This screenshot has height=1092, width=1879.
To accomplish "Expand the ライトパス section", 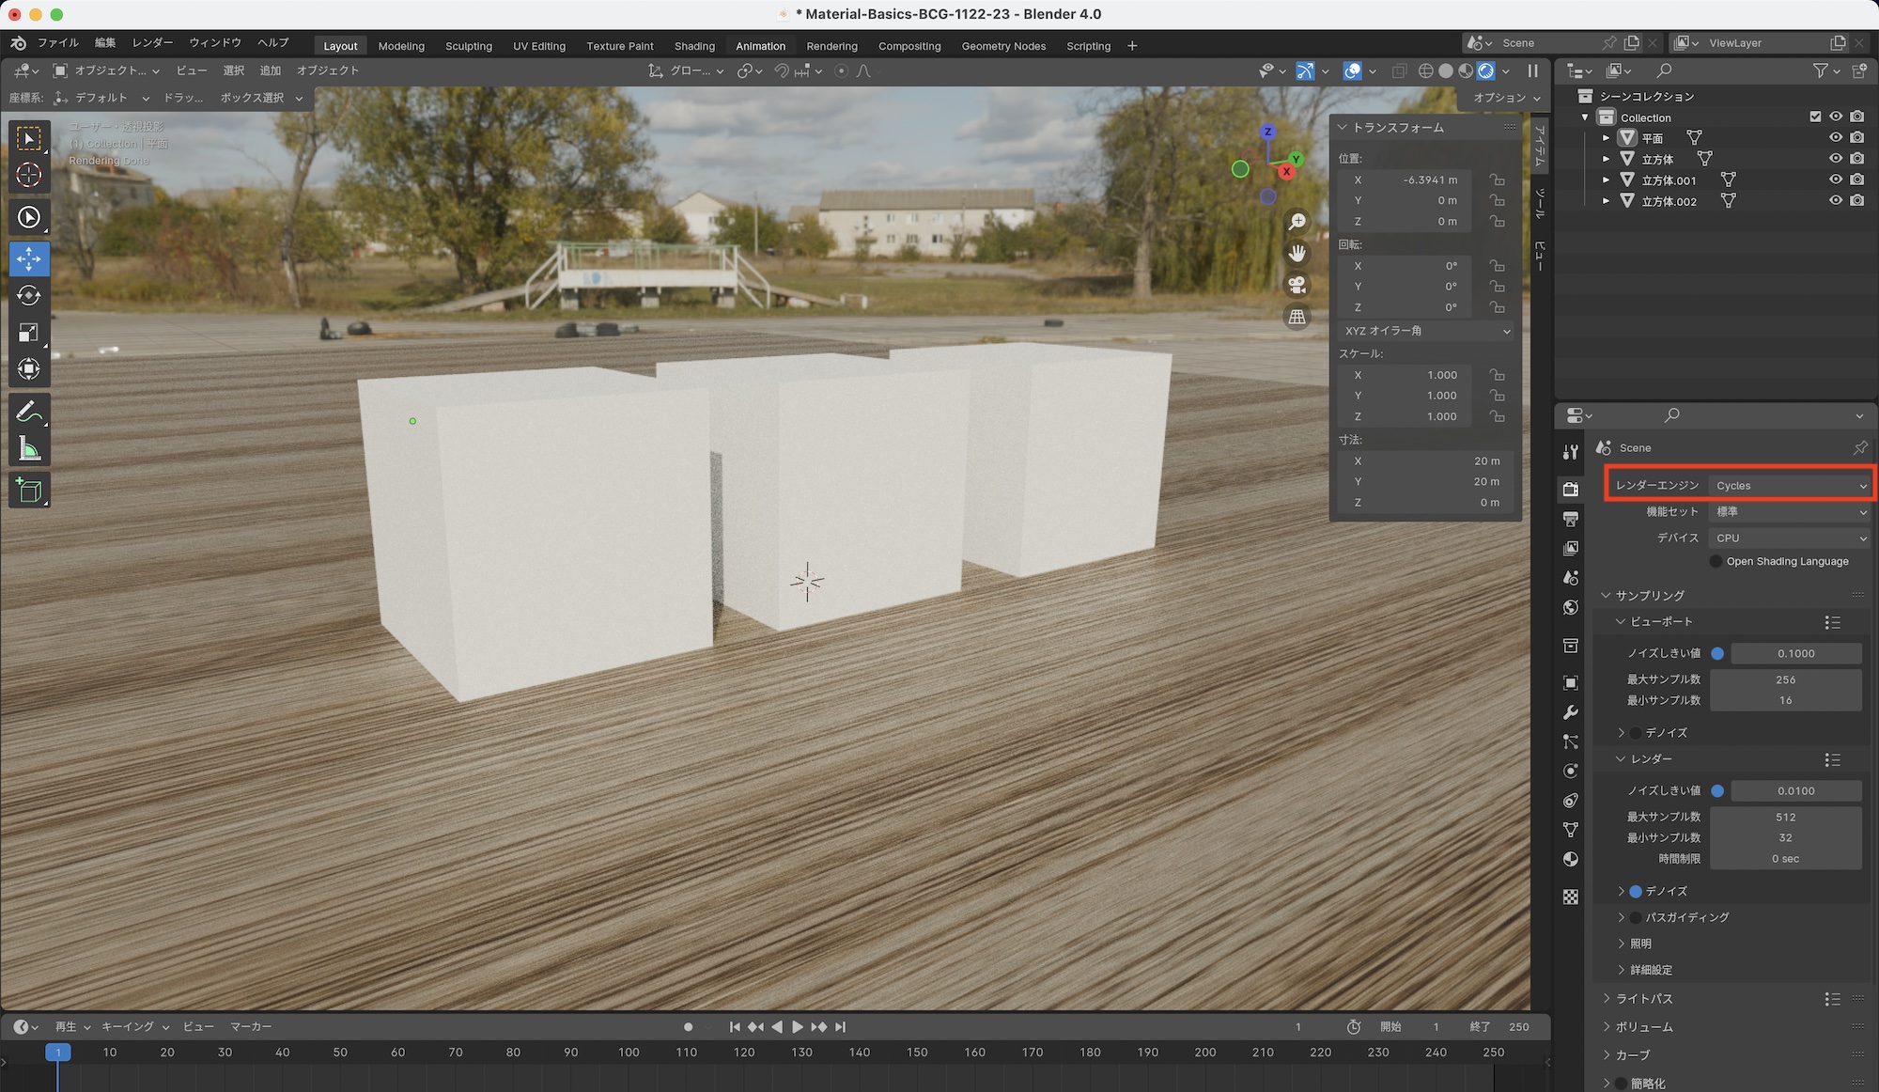I will pos(1639,999).
